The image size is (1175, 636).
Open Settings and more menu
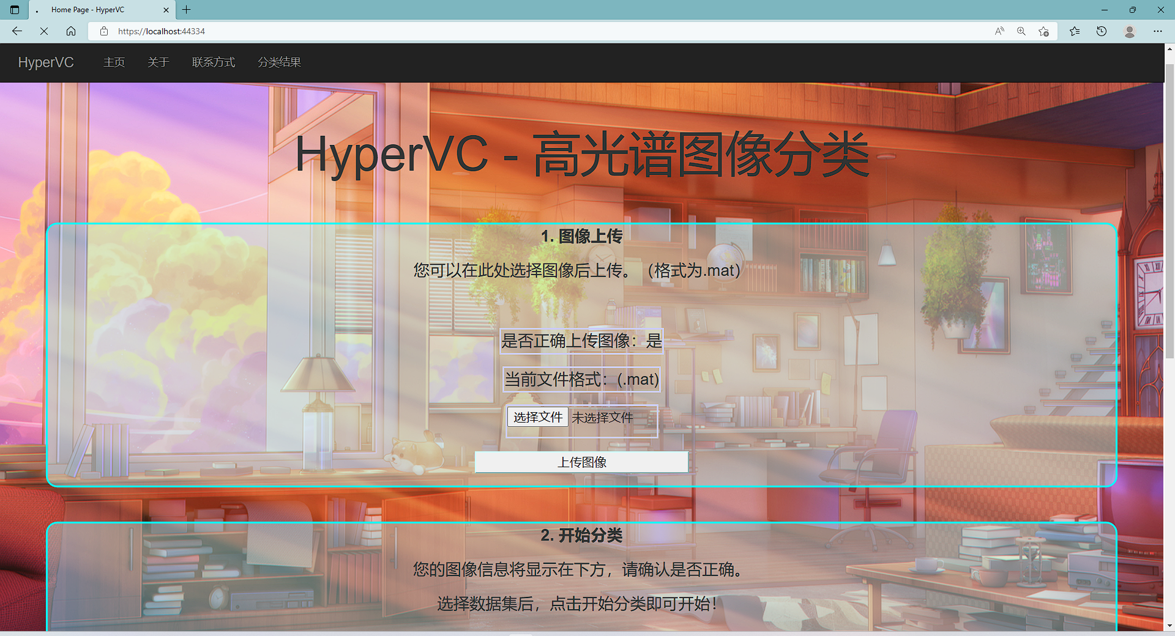pos(1158,31)
